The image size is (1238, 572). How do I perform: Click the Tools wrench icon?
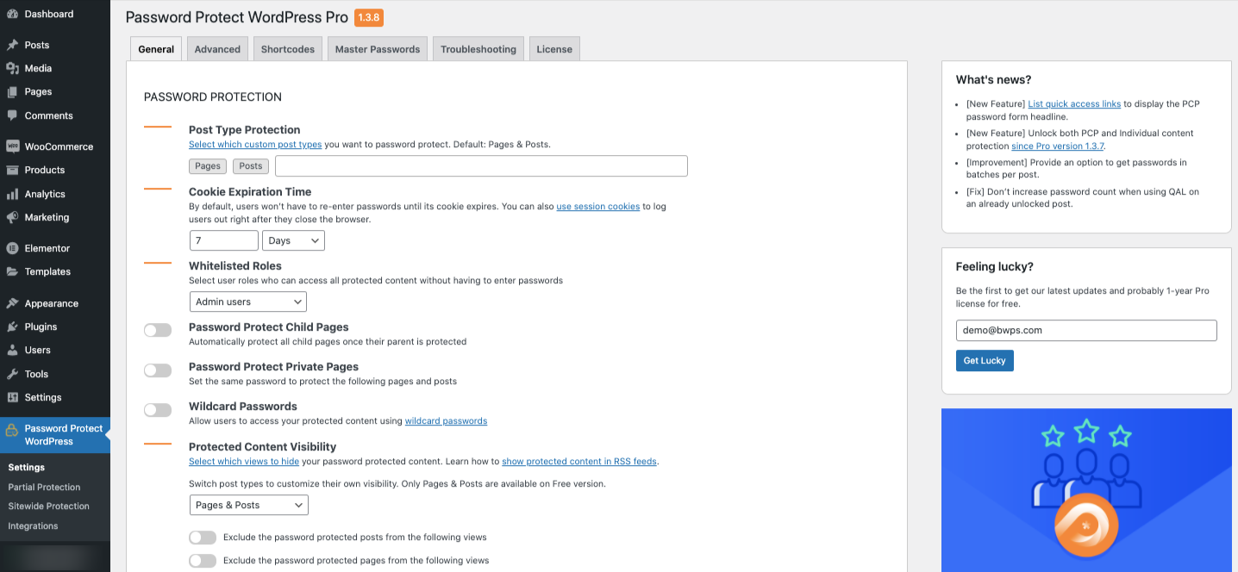[x=12, y=374]
